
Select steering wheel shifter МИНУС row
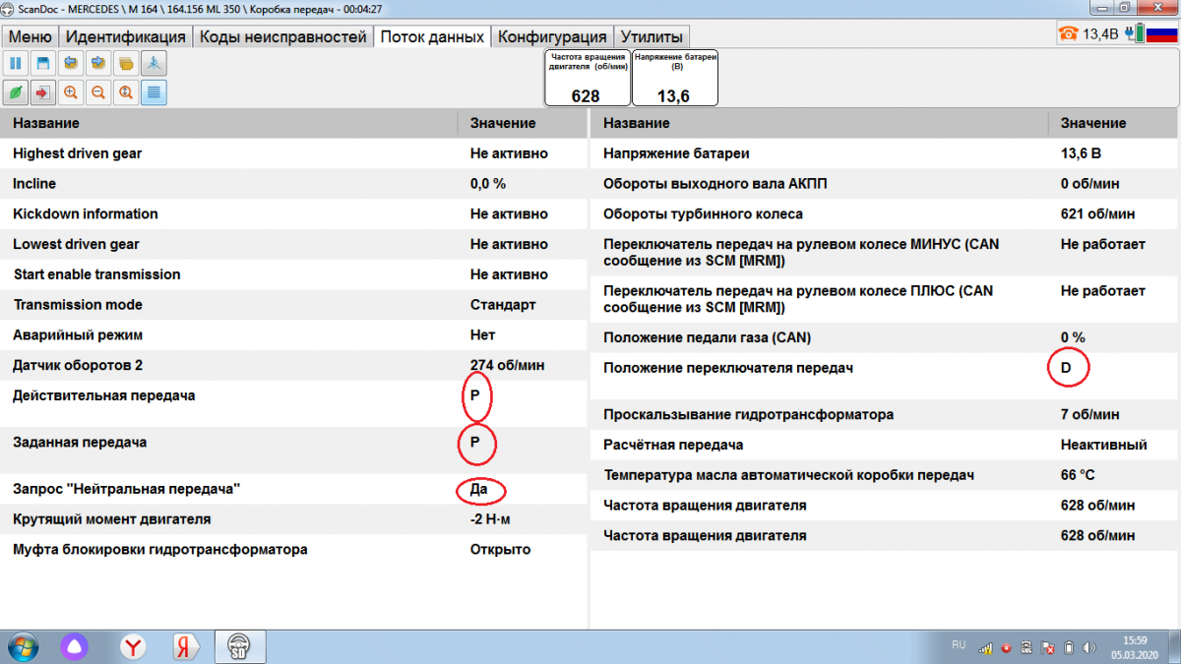(886, 252)
